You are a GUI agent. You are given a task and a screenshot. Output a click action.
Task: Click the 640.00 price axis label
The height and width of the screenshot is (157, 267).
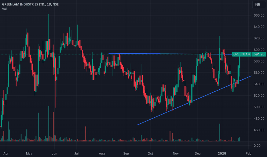tap(259, 27)
